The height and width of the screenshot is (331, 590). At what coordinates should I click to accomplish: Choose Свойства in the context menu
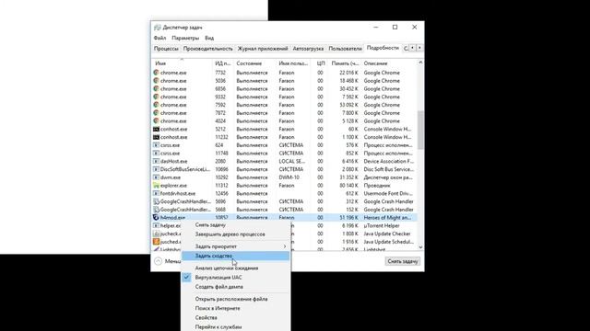[x=206, y=318]
